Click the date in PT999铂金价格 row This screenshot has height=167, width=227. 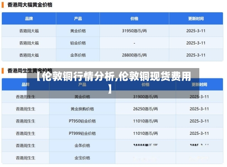point(199,133)
